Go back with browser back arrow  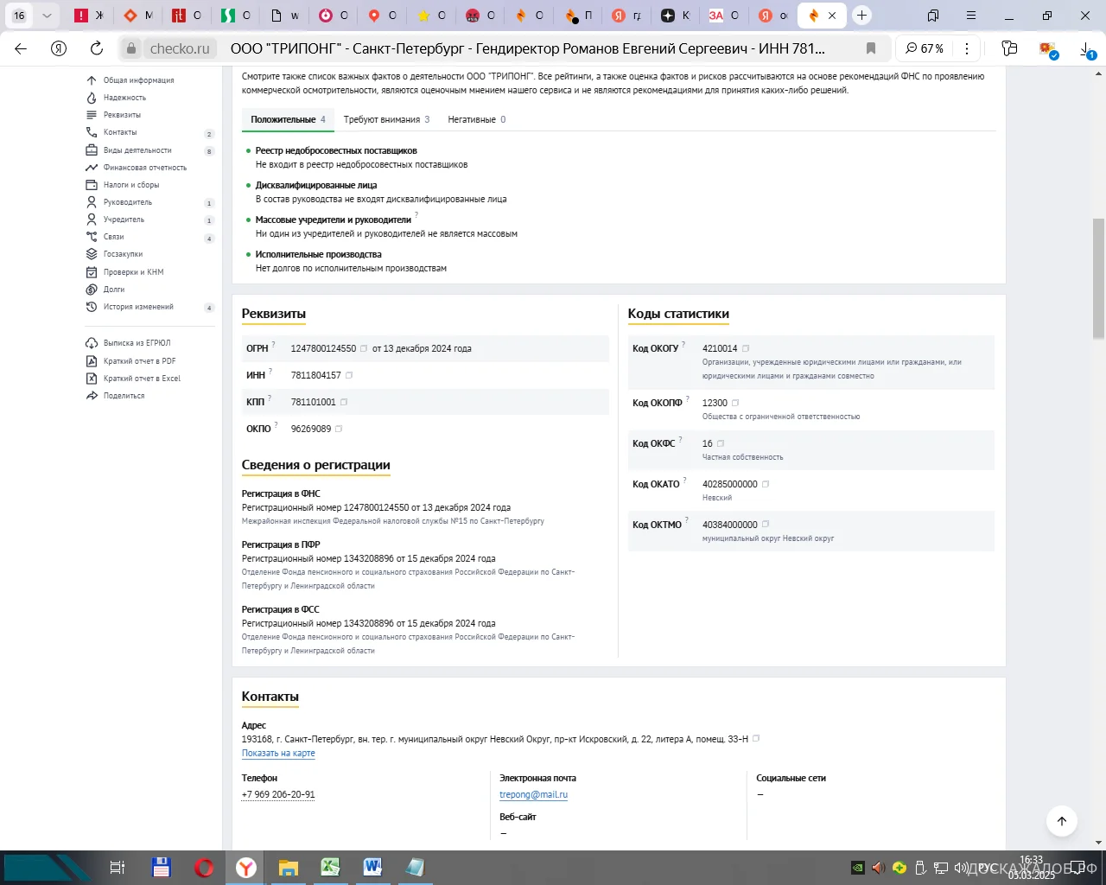pyautogui.click(x=21, y=48)
